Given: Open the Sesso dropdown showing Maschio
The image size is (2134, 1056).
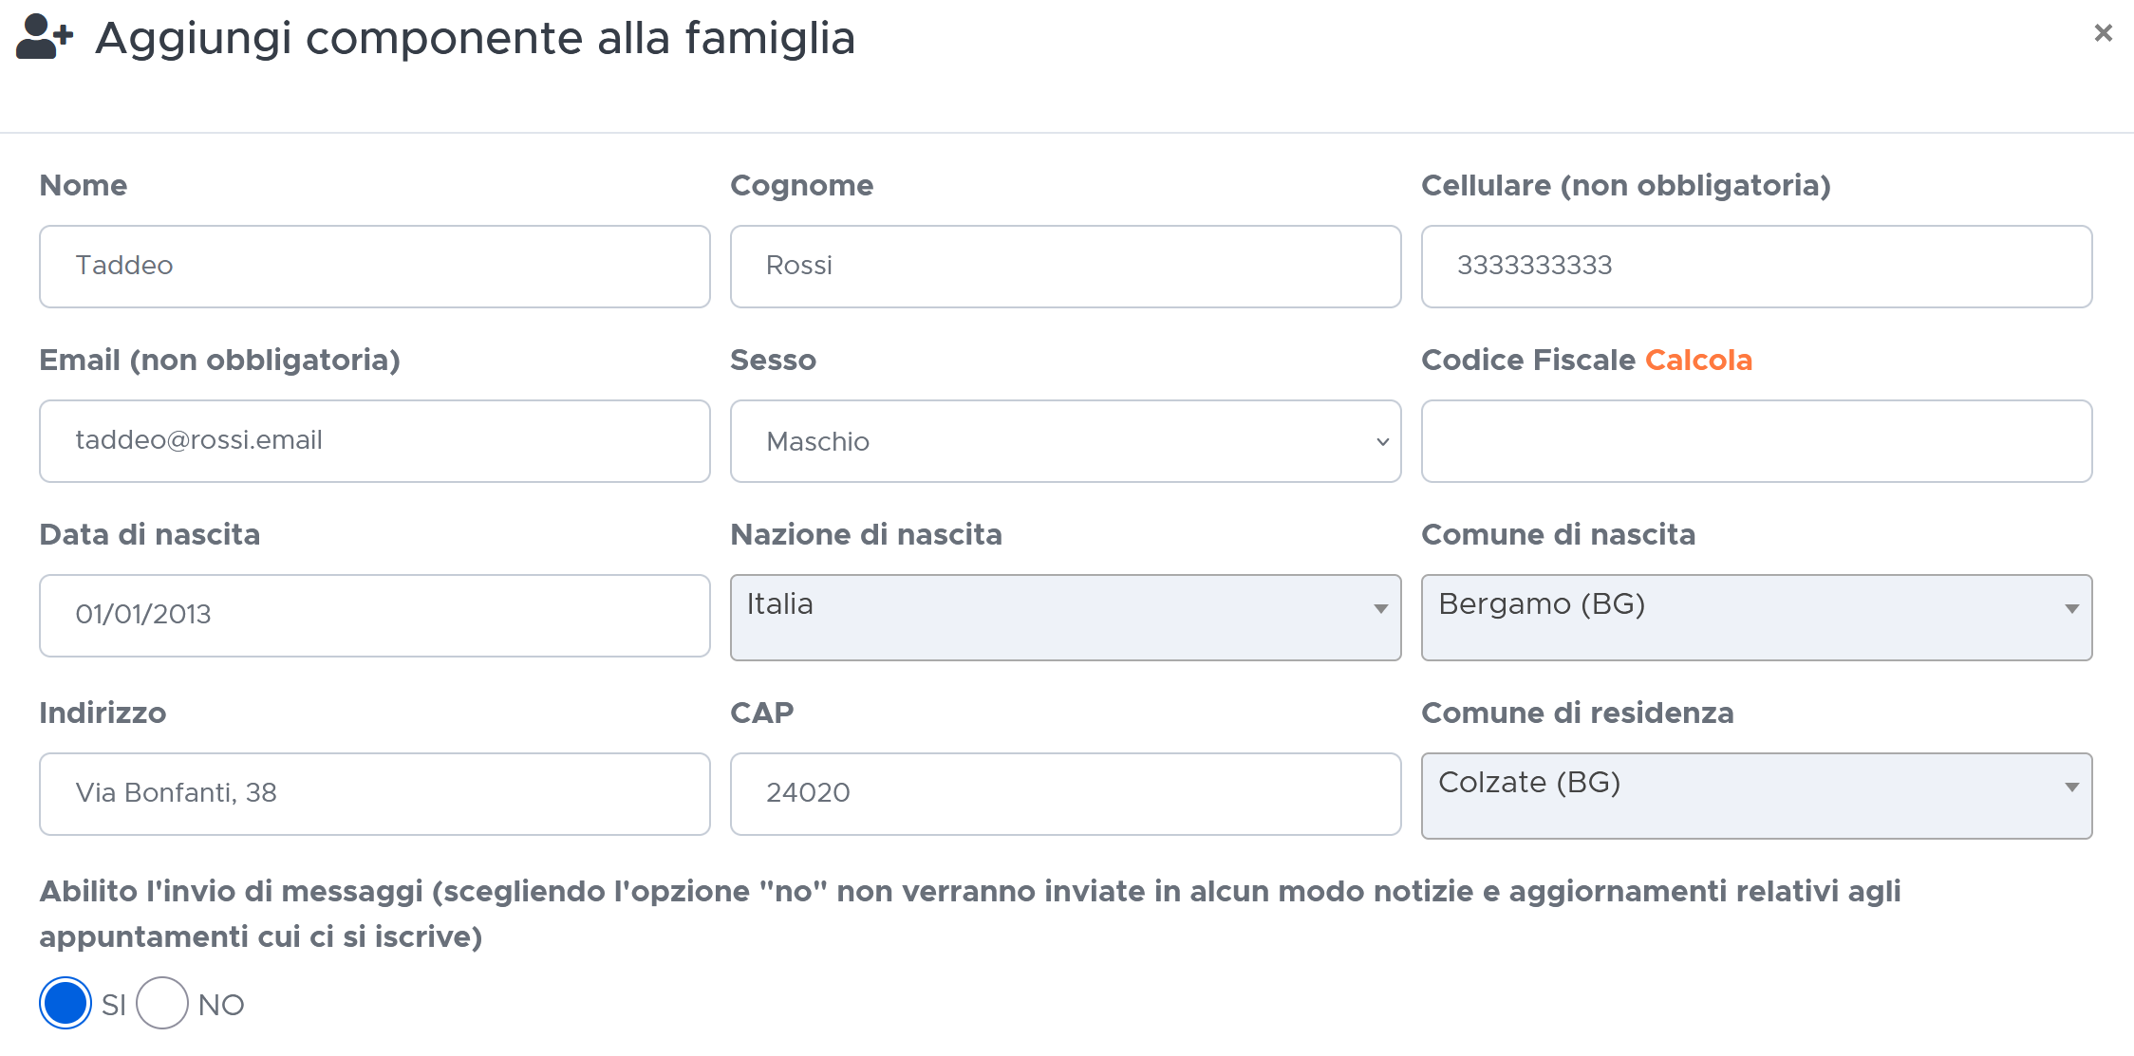Looking at the screenshot, I should (x=1065, y=441).
